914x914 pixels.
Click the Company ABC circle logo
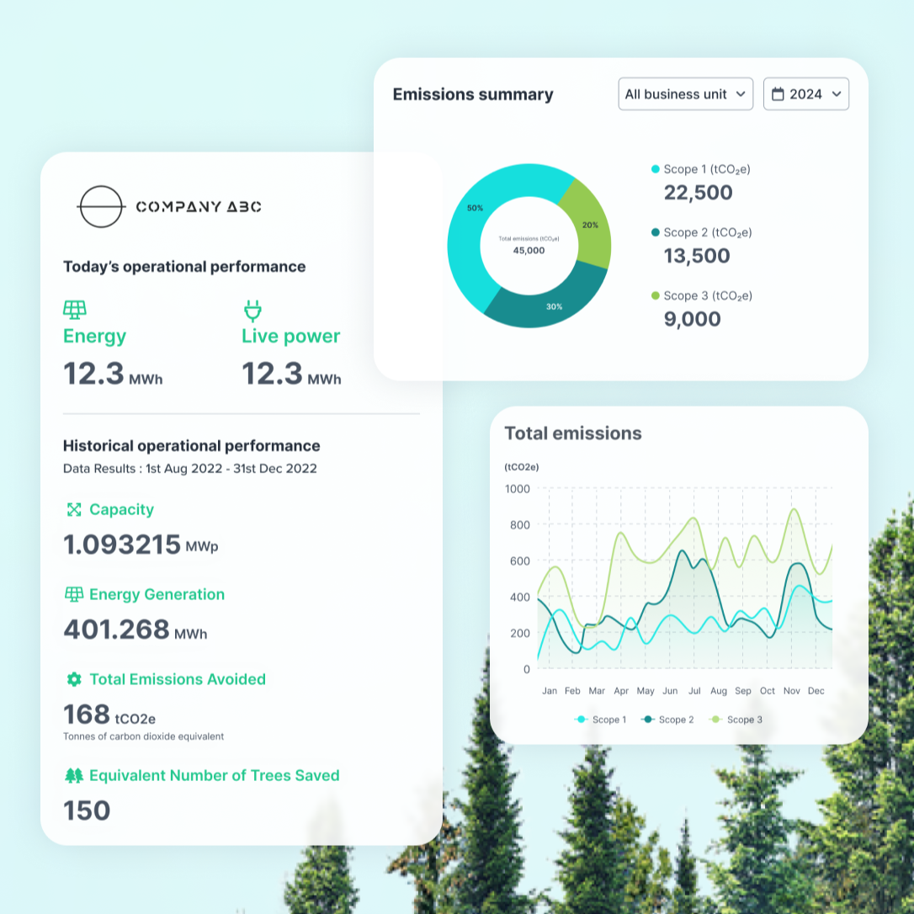[101, 206]
